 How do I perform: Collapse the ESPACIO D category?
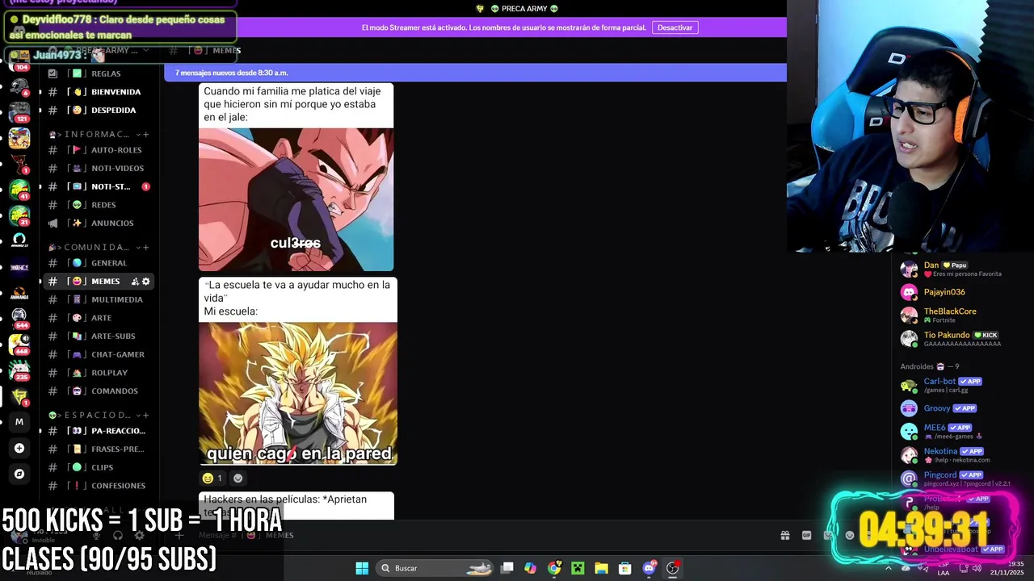point(93,415)
